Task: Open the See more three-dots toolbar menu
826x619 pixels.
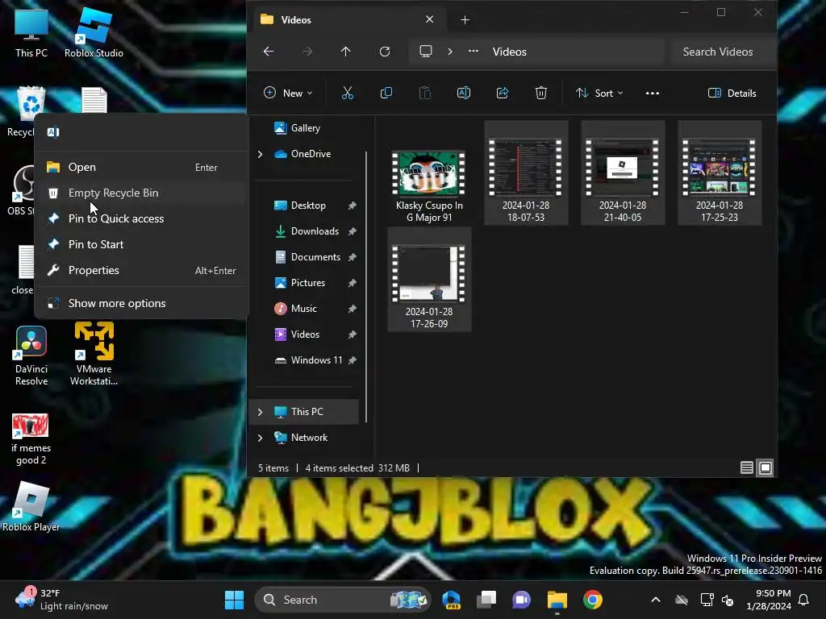Action: click(x=652, y=93)
